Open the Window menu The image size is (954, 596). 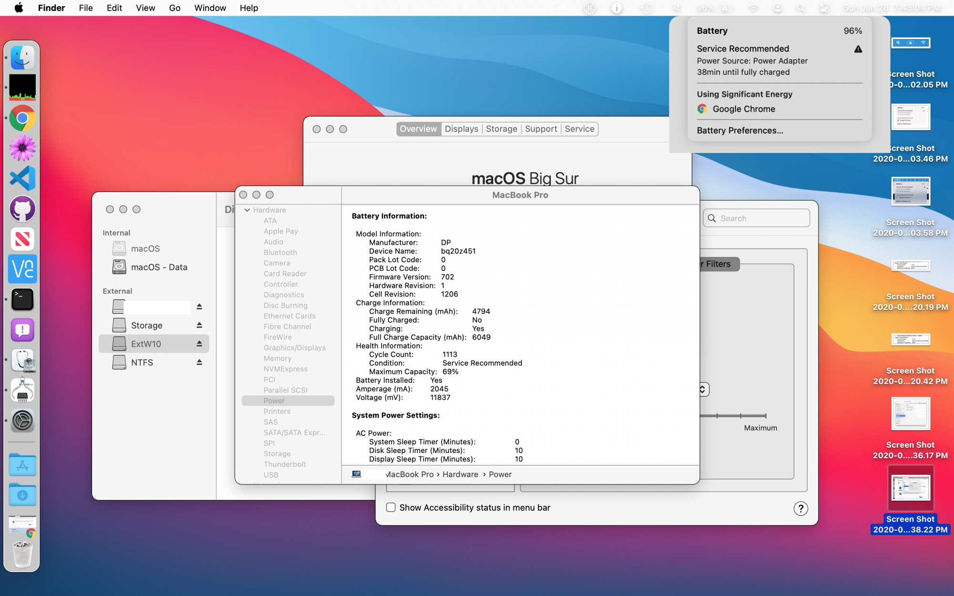pyautogui.click(x=210, y=8)
